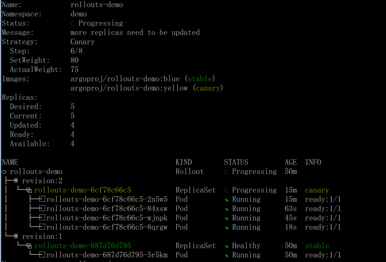The width and height of the screenshot is (386, 262).
Task: Click the rollout icon before rollouts-demo root
Action: [4, 172]
